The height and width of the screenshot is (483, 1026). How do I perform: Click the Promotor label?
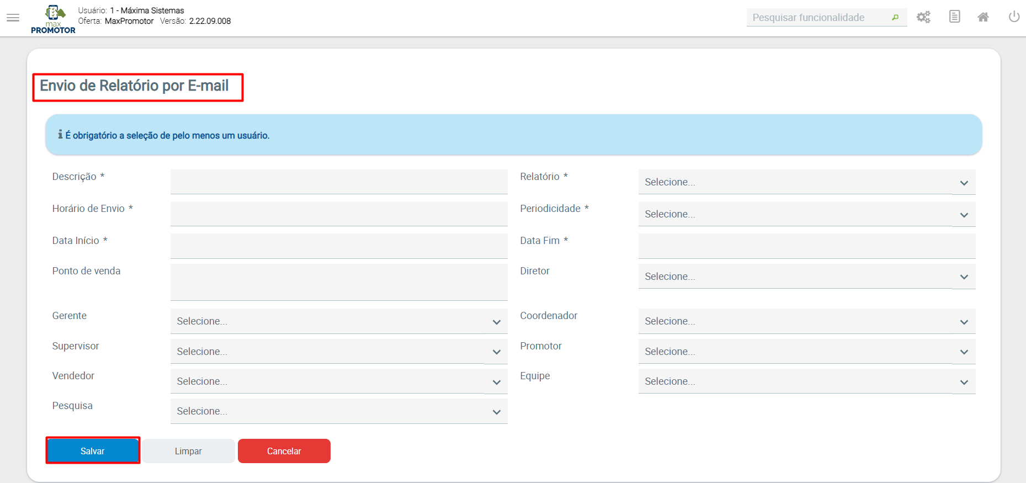click(541, 346)
